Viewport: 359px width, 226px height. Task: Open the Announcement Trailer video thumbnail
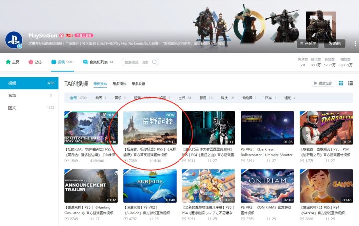(x=91, y=186)
